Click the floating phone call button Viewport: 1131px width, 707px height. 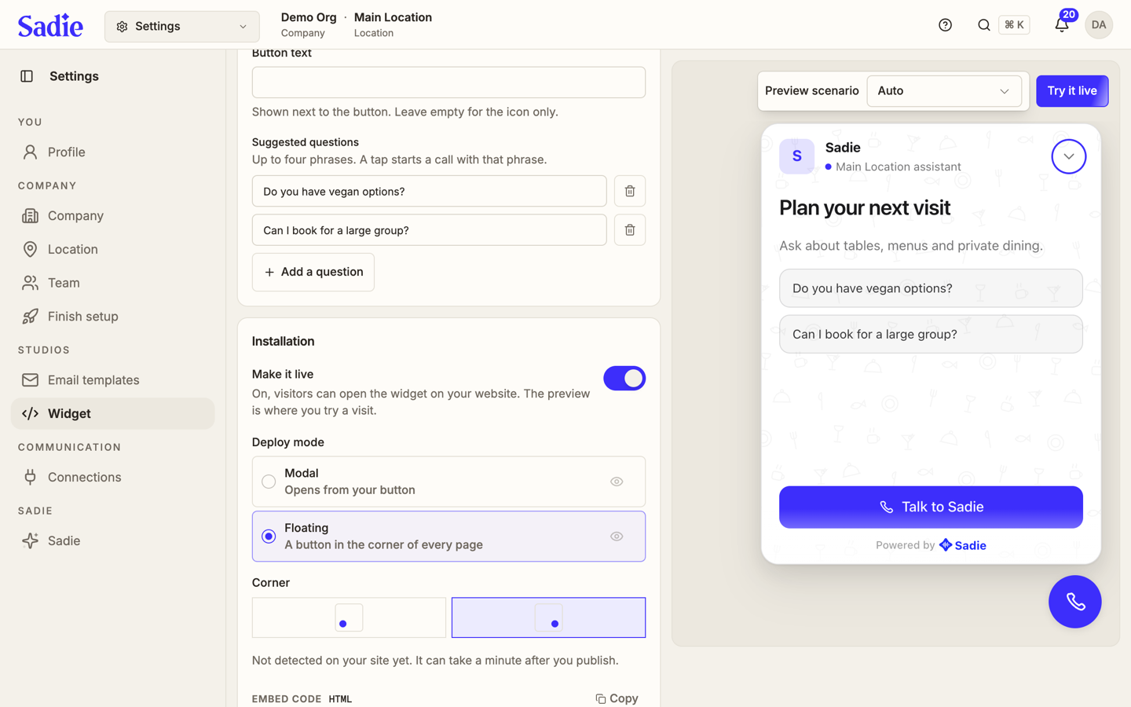[1074, 602]
